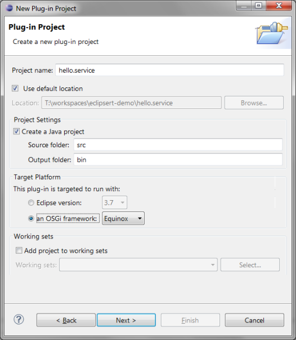Expand the Working sets combo box
This screenshot has height=340, width=296.
(138, 264)
